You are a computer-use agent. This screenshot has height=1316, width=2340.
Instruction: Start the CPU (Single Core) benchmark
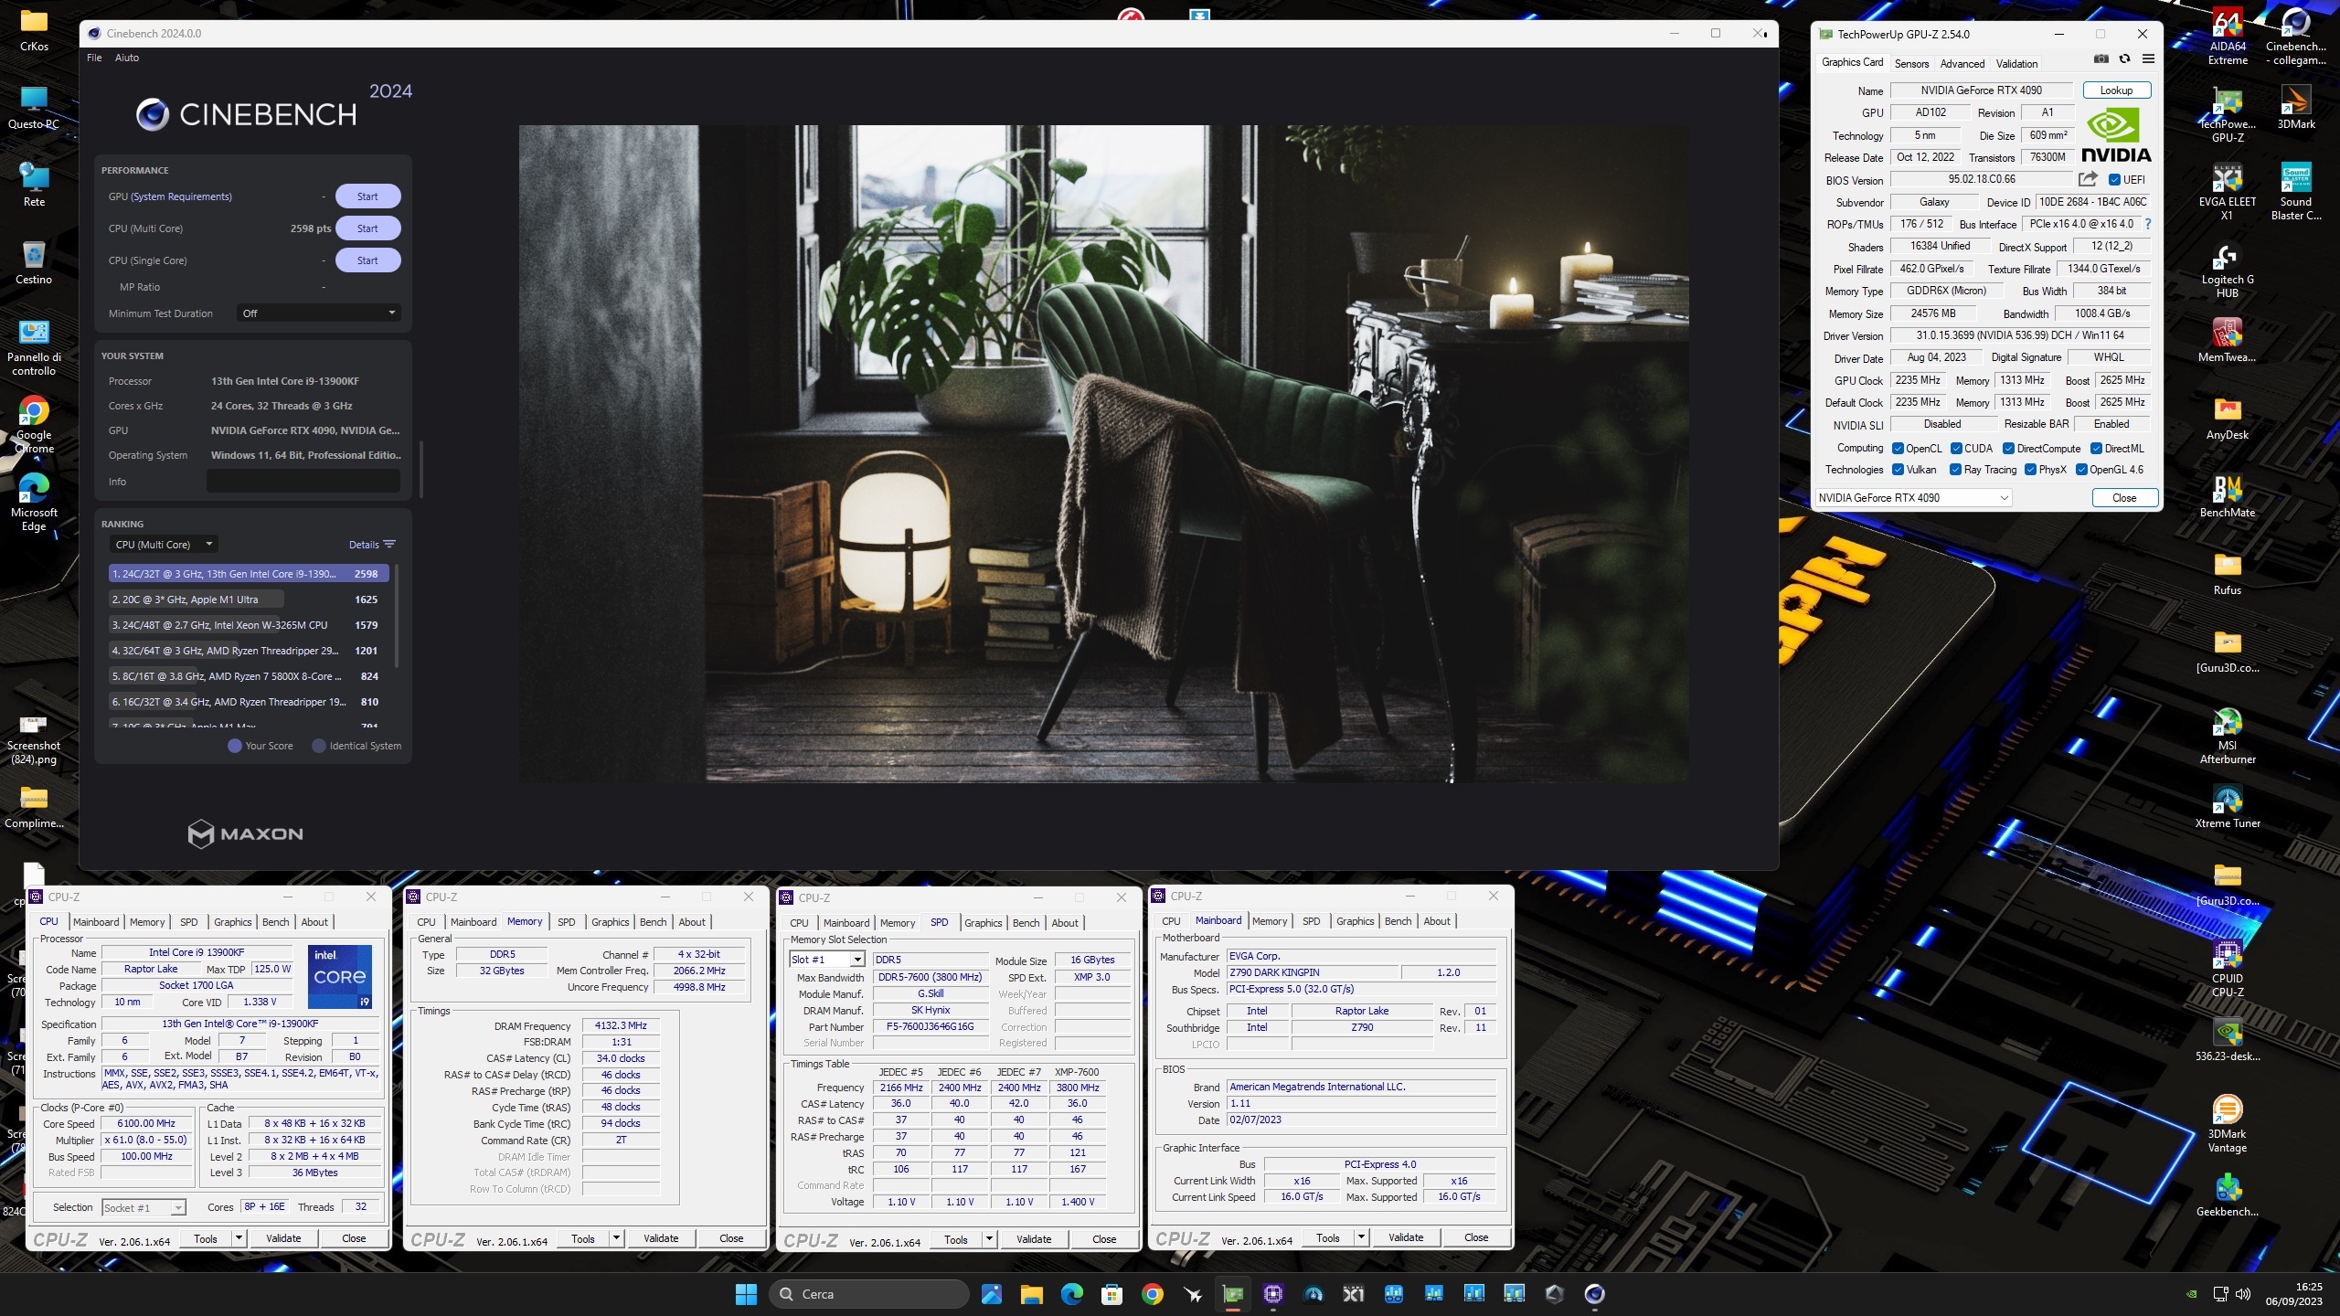coord(367,260)
